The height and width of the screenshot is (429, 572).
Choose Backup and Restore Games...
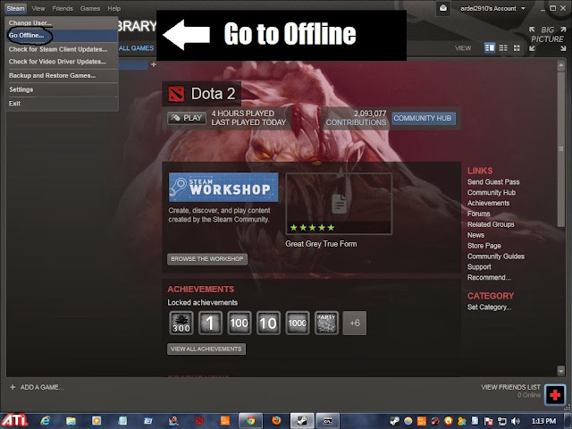click(x=62, y=75)
